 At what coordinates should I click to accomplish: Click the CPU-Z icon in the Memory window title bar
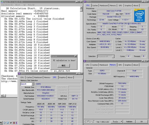tap(85, 61)
